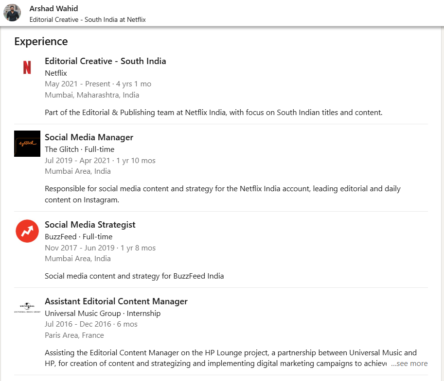444x381 pixels.
Task: Click the Arshad Wahid name header
Action: [53, 9]
